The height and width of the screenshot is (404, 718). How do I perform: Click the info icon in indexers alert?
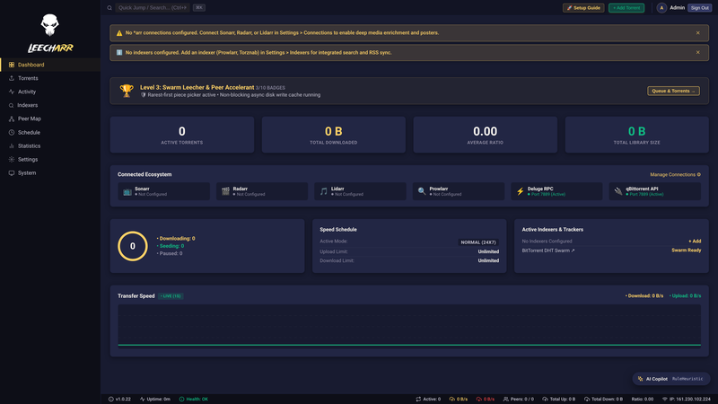119,53
